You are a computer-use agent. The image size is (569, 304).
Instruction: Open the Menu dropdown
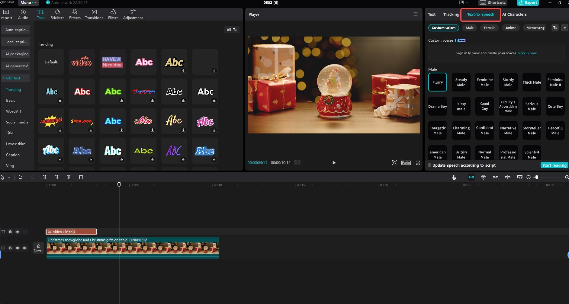[x=28, y=2]
